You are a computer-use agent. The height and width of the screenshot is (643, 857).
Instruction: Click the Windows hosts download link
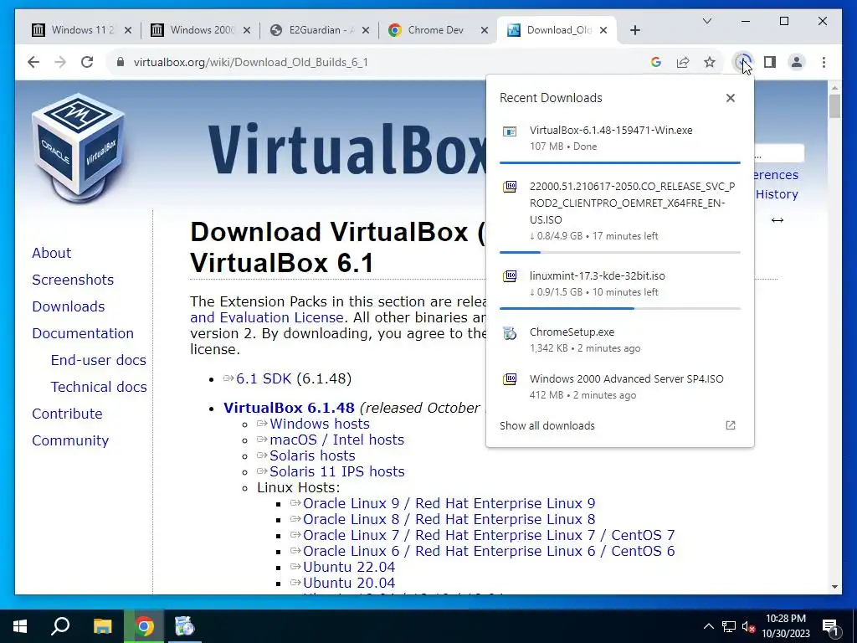(319, 424)
